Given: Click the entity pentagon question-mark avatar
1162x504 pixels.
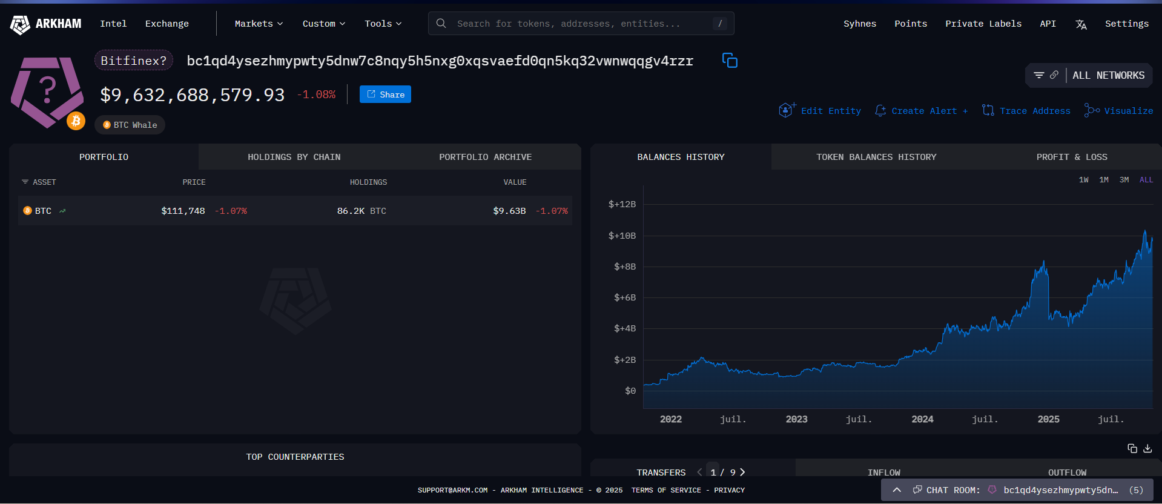Looking at the screenshot, I should coord(47,92).
